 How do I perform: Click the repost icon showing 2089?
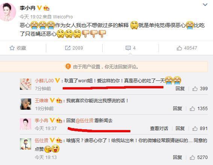click(68, 48)
